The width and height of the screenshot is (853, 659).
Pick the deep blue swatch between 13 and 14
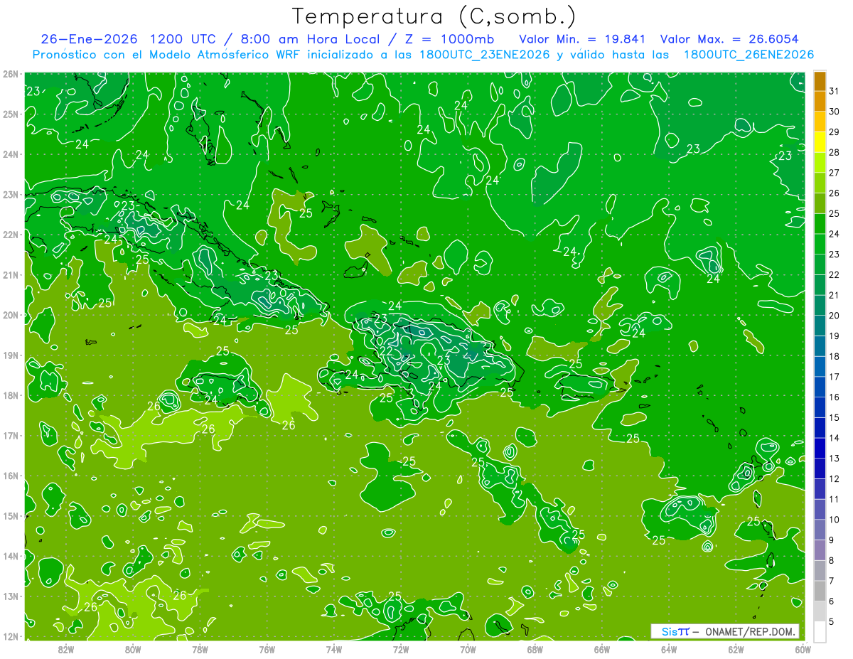[820, 448]
